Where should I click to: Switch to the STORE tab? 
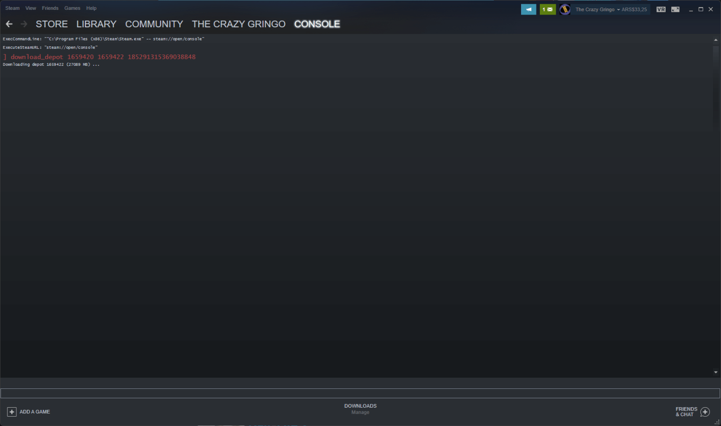[x=52, y=24]
